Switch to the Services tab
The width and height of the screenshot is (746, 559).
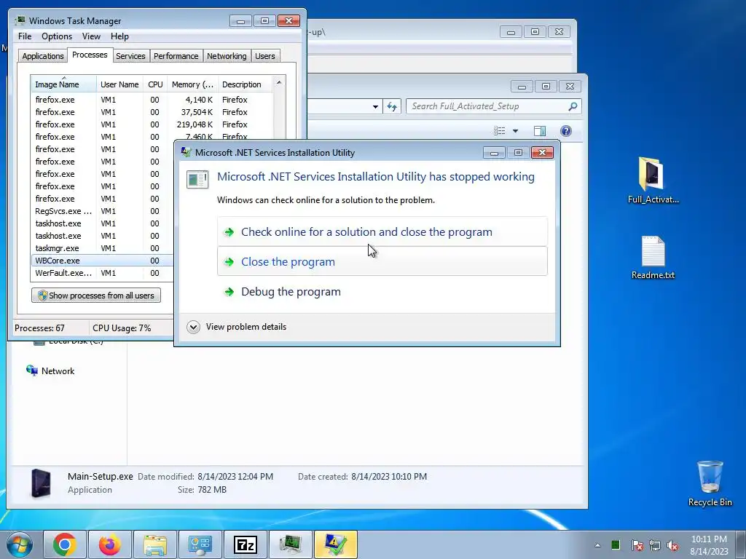click(x=130, y=56)
